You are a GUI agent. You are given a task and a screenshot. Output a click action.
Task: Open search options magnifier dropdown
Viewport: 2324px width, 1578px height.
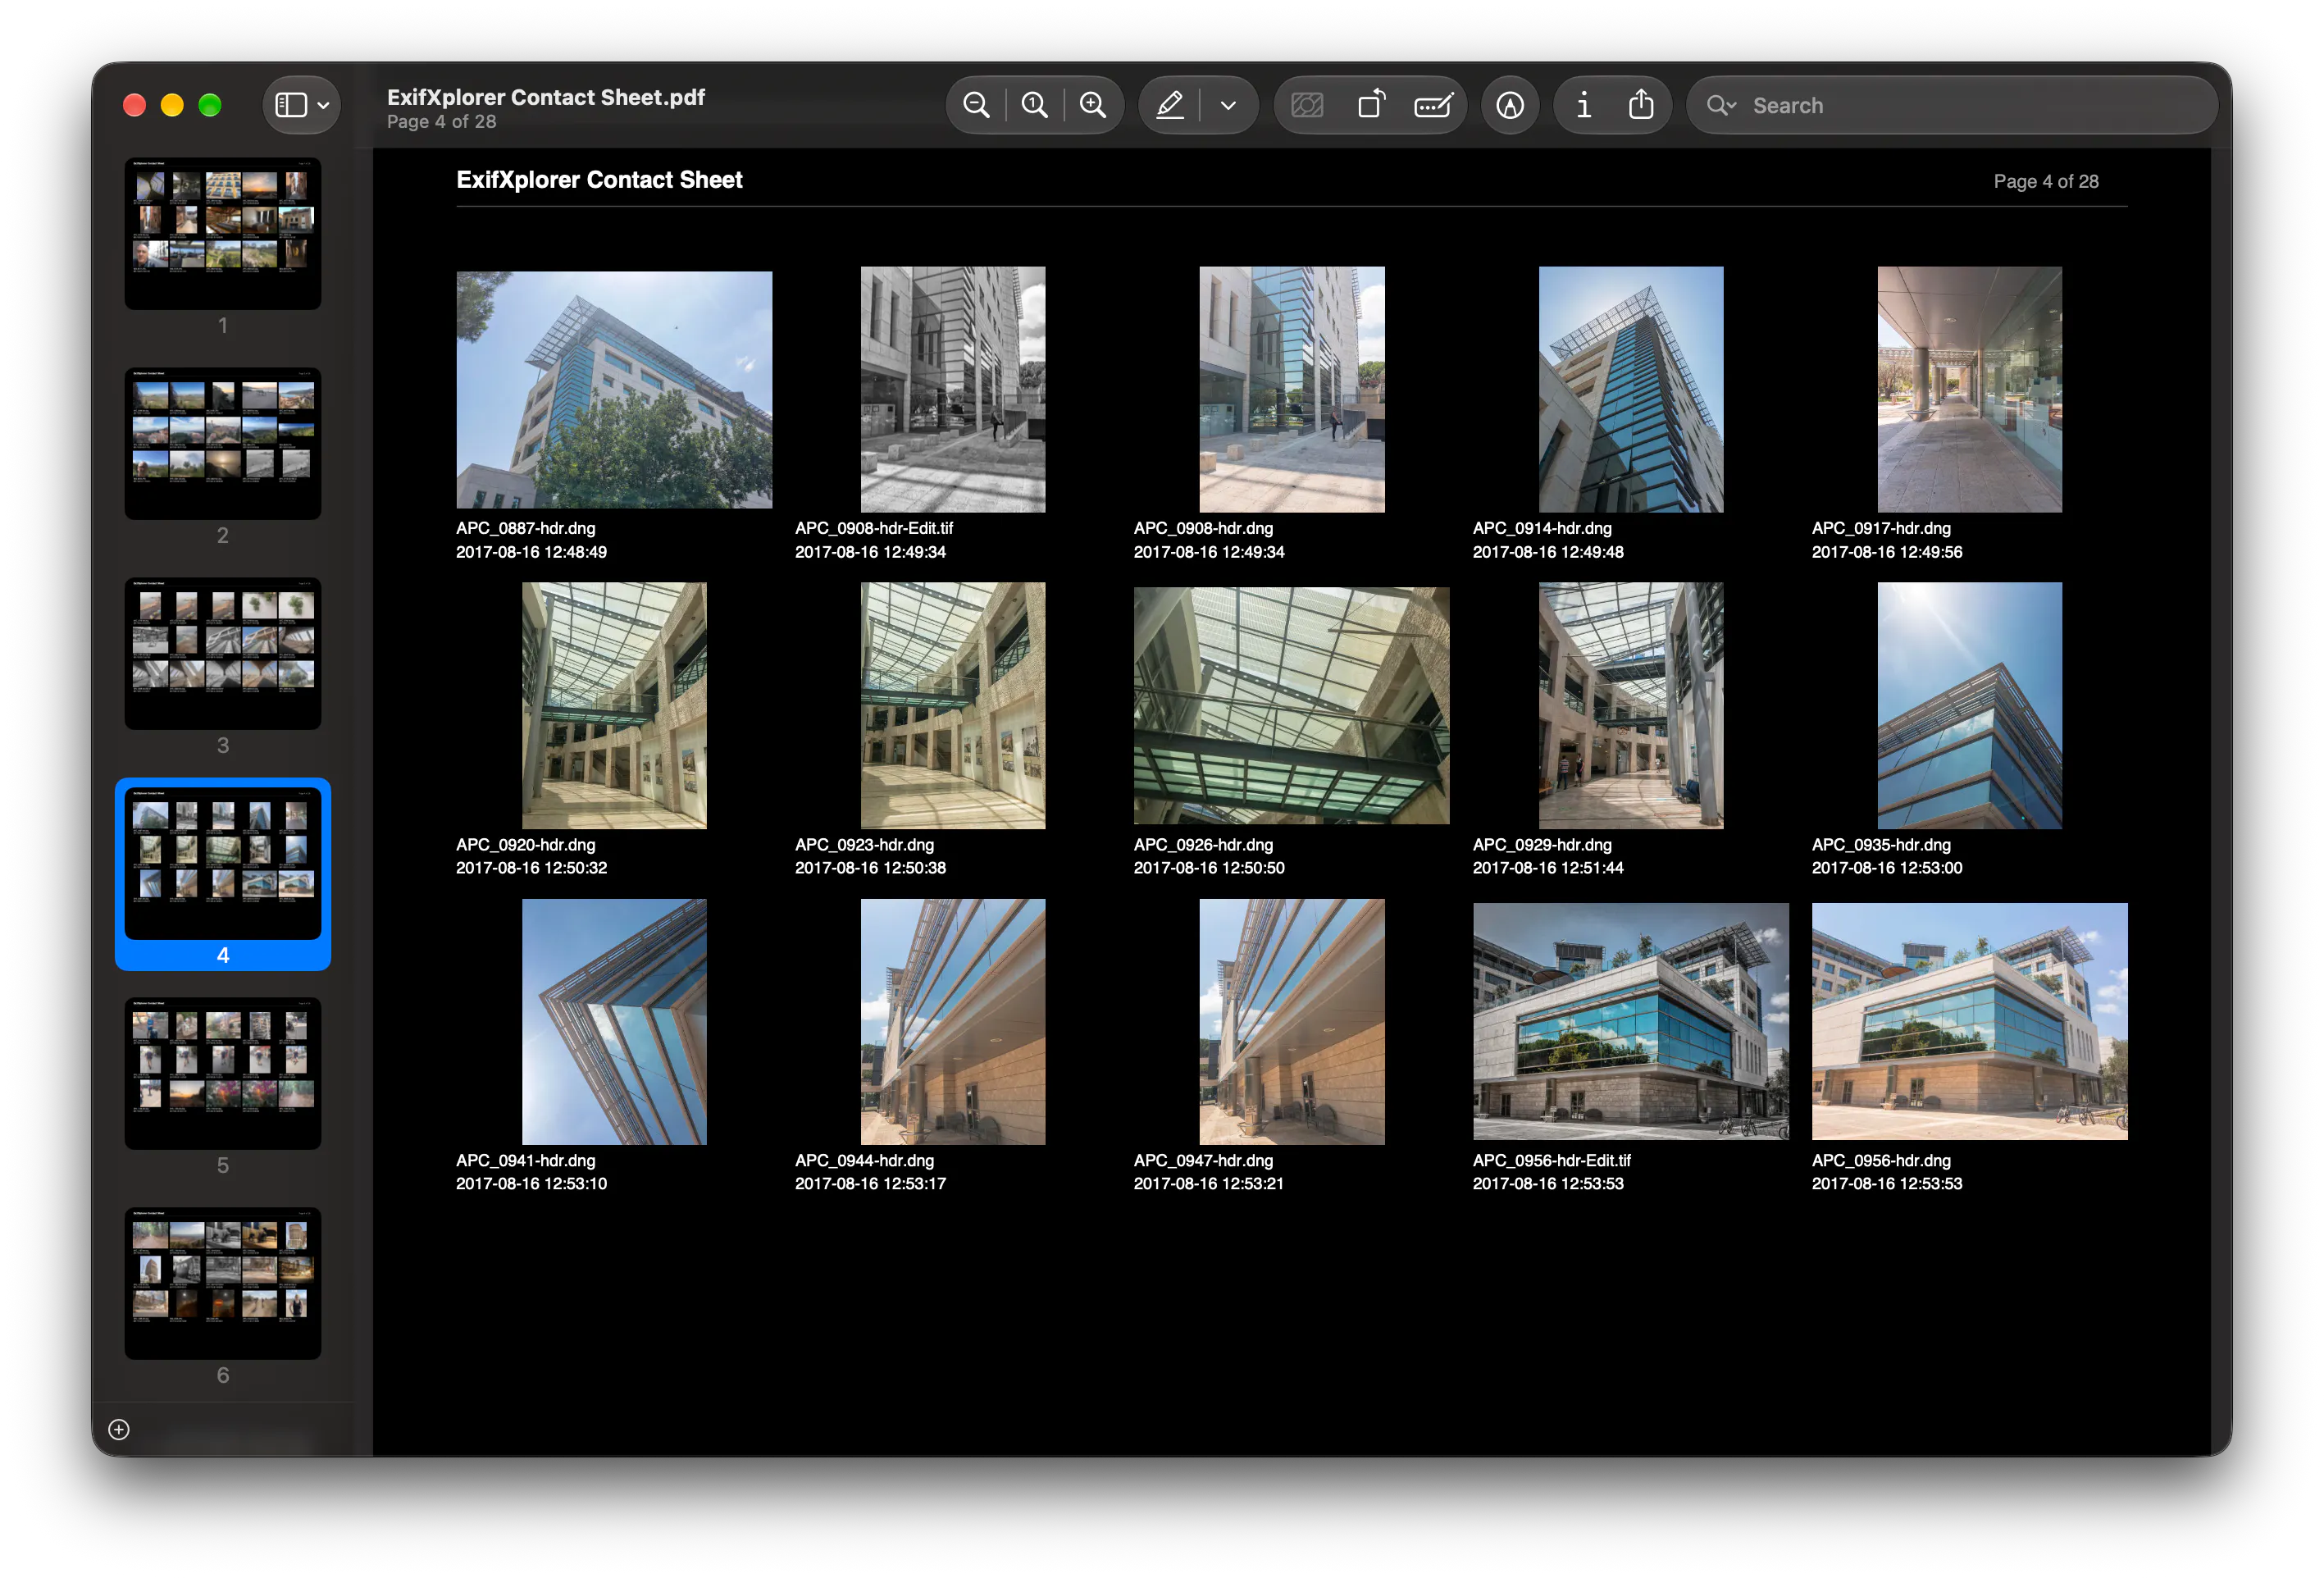[1721, 105]
